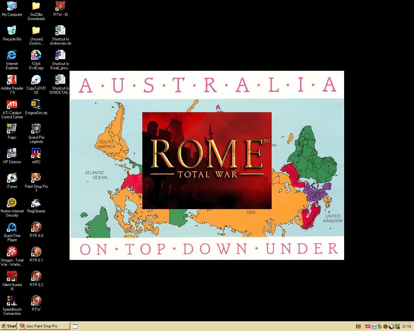Select the Paint Shop Pro 7 icon
The width and height of the screenshot is (414, 331).
pos(36,178)
